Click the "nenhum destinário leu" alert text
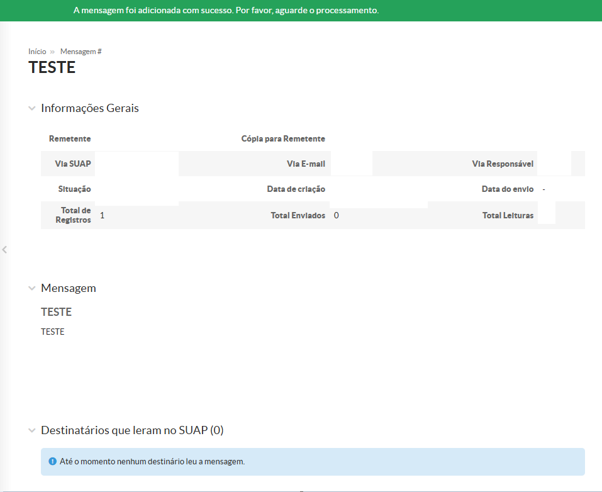This screenshot has width=602, height=492. [152, 462]
